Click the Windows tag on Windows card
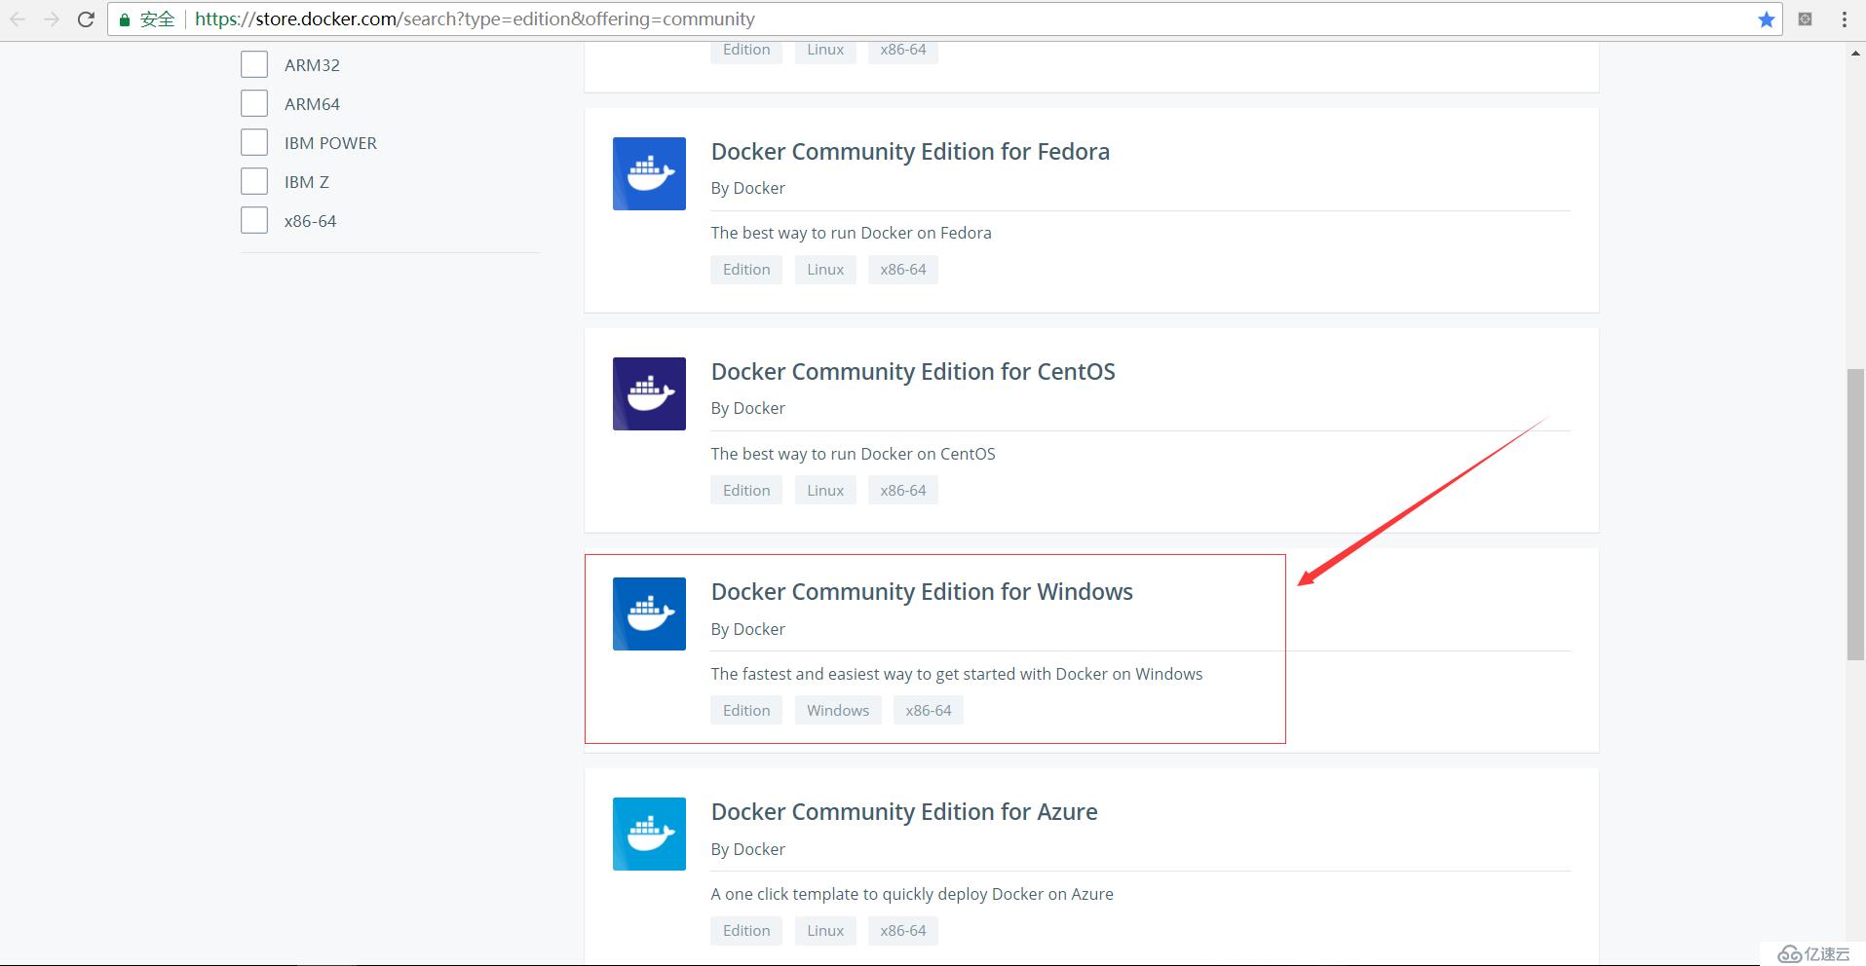 point(838,710)
